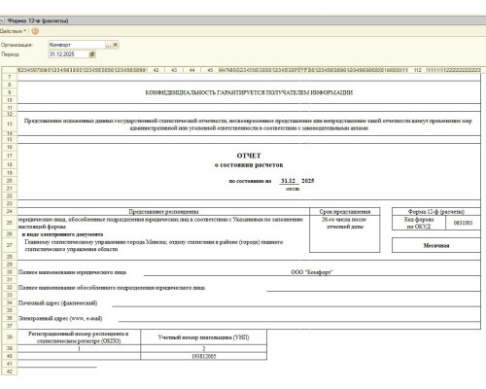Select row header 17
This screenshot has height=389, width=486.
pos(10,156)
